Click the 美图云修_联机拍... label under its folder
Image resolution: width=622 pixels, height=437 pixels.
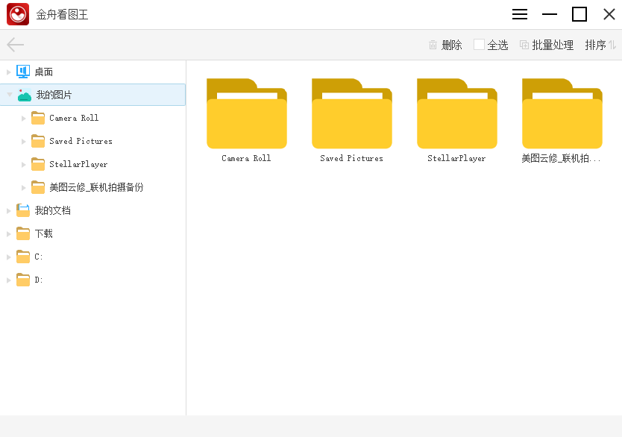coord(562,159)
